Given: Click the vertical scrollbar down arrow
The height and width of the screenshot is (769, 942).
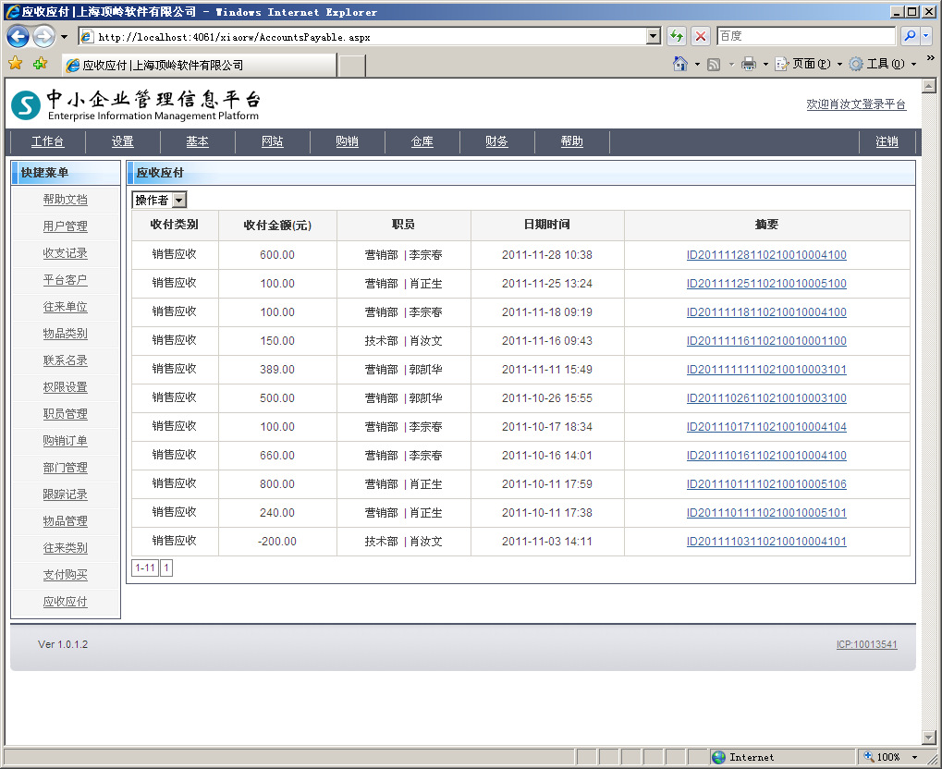Looking at the screenshot, I should 930,737.
